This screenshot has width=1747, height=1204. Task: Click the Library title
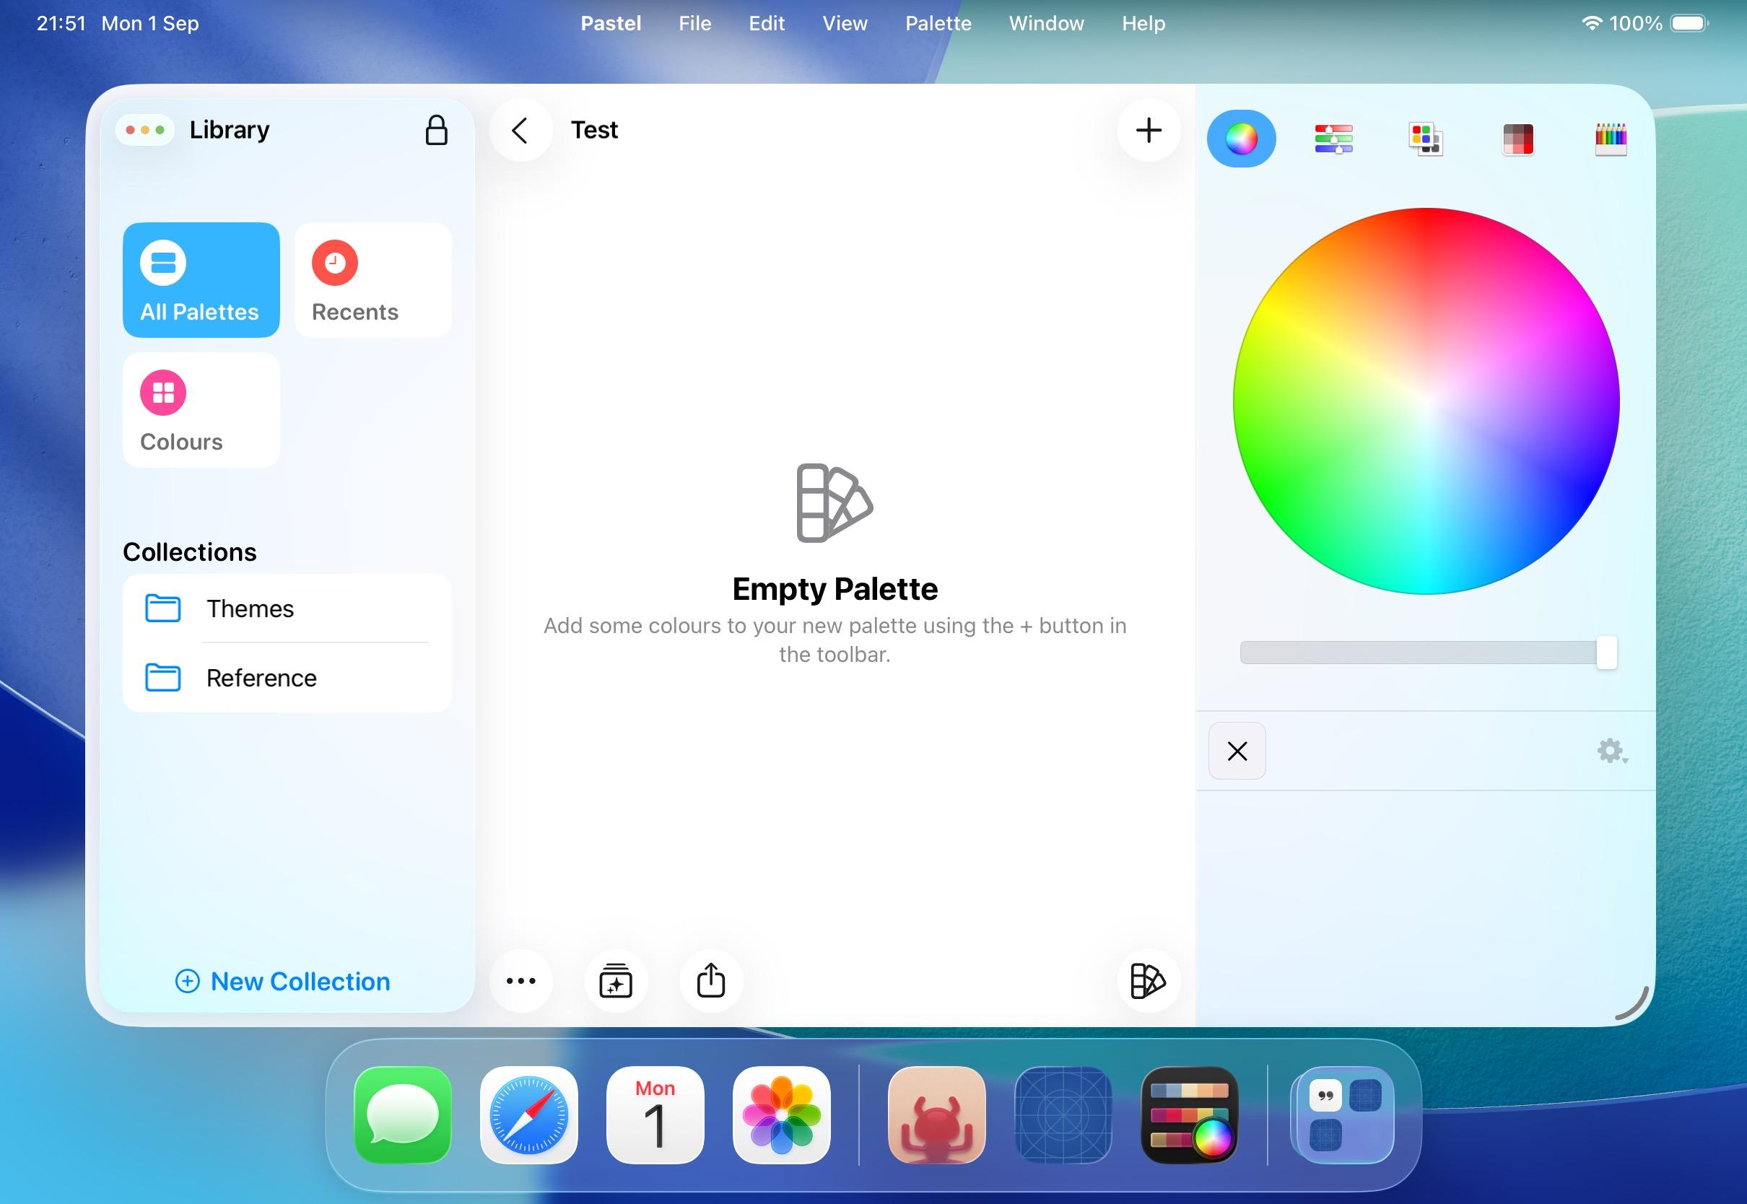(230, 130)
